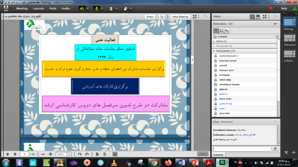Open the Audio menu
Image resolution: width=298 pixels, height=167 pixels.
pos(66,9)
